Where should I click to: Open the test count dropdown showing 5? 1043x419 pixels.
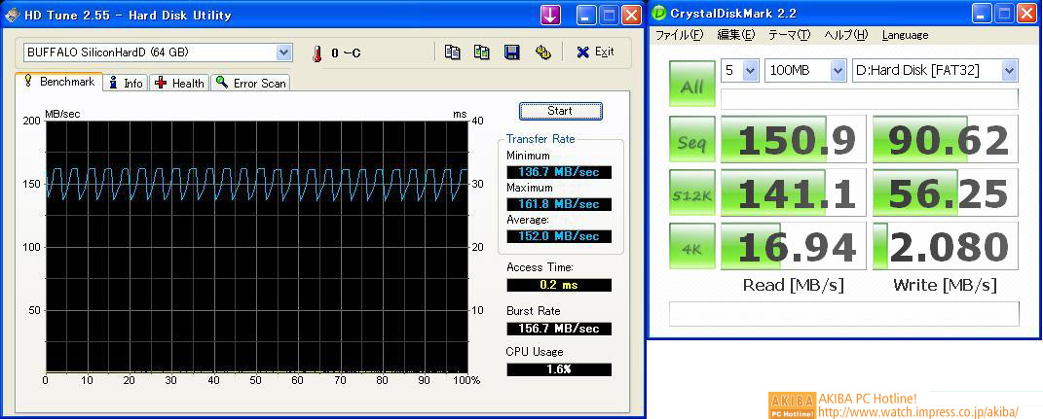pos(749,70)
